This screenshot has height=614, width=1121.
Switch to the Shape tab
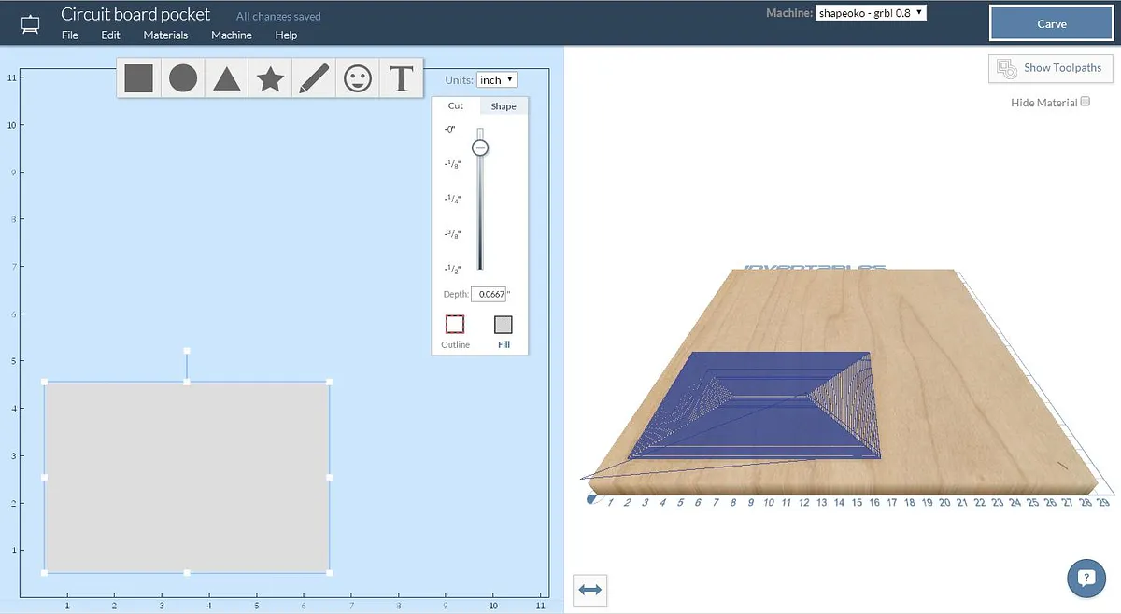pos(504,106)
